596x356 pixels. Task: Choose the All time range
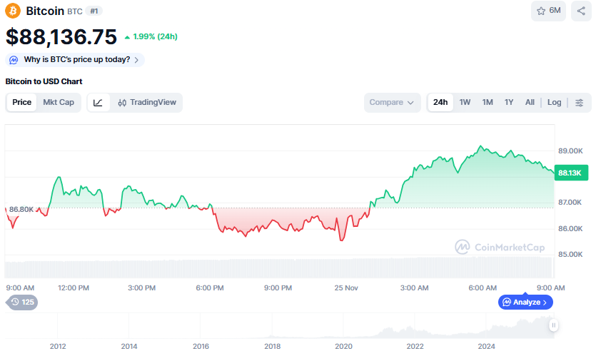[530, 103]
